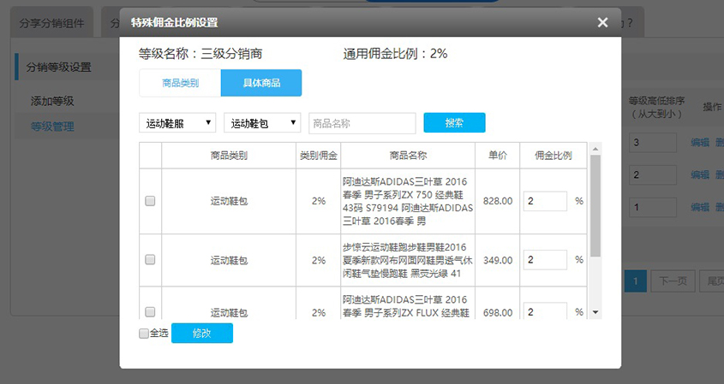724x384 pixels.
Task: Click the 修改 button
Action: click(201, 333)
